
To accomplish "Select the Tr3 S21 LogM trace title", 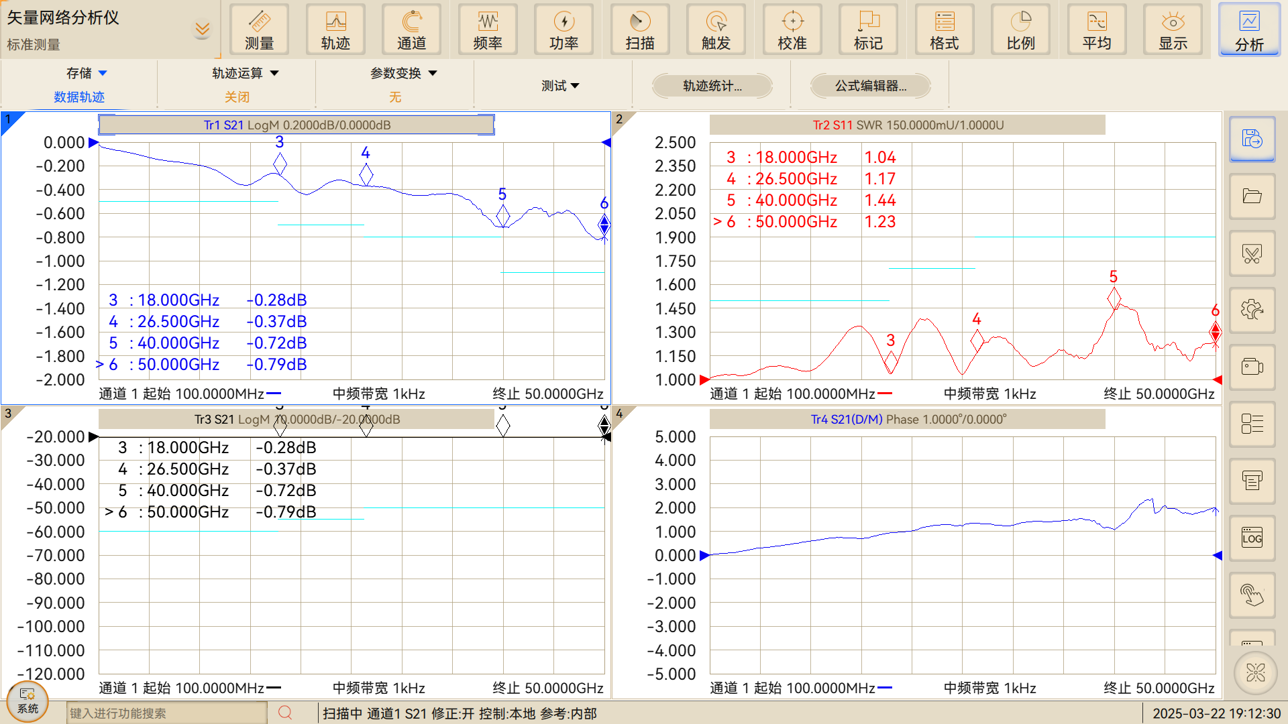I will point(297,419).
